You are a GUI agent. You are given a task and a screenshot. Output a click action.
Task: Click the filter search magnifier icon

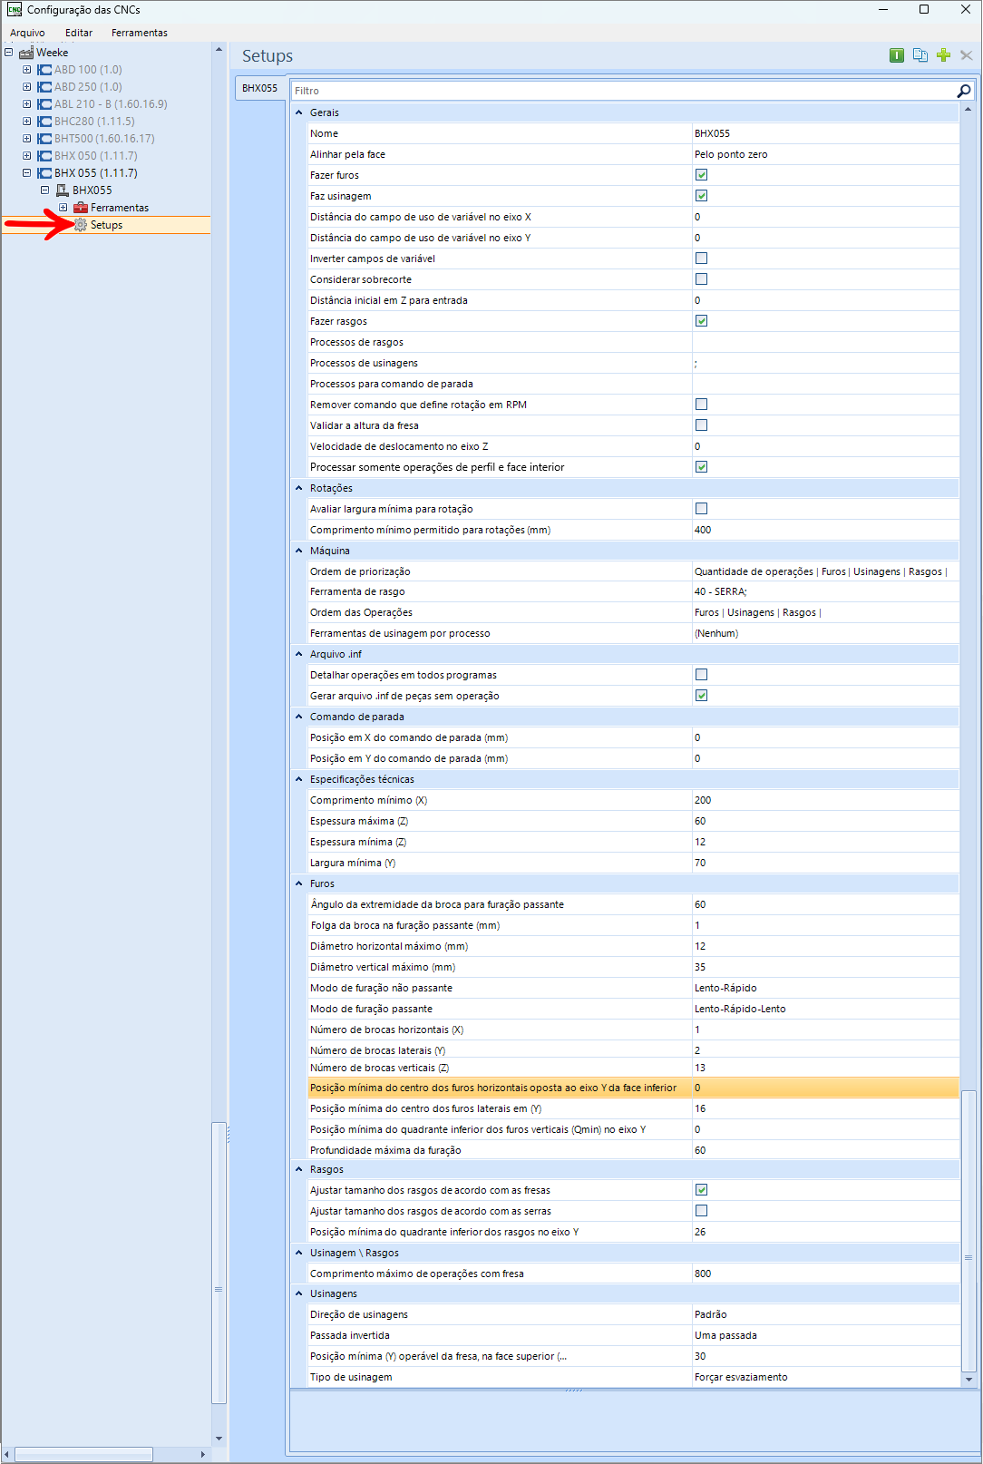tap(964, 91)
